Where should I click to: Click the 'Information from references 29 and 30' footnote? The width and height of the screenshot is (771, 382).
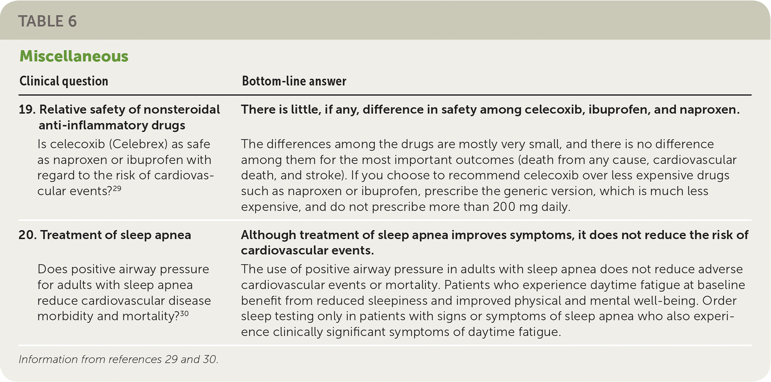(118, 359)
